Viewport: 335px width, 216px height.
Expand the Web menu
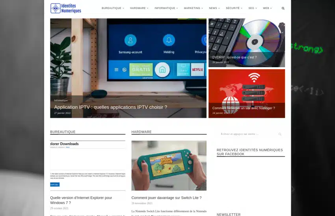(x=267, y=8)
